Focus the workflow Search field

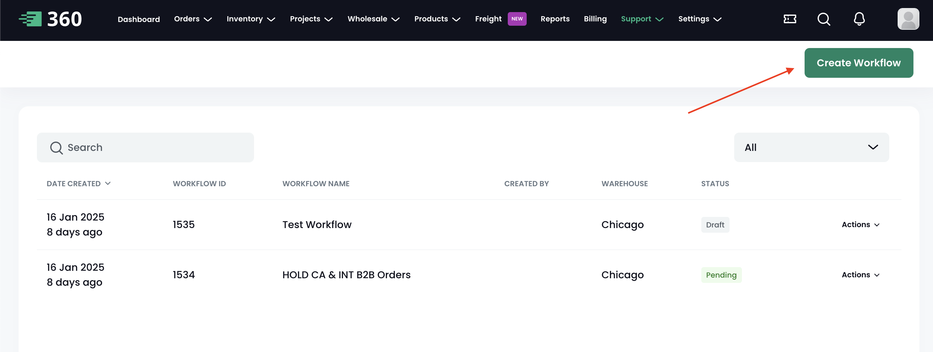coord(145,147)
